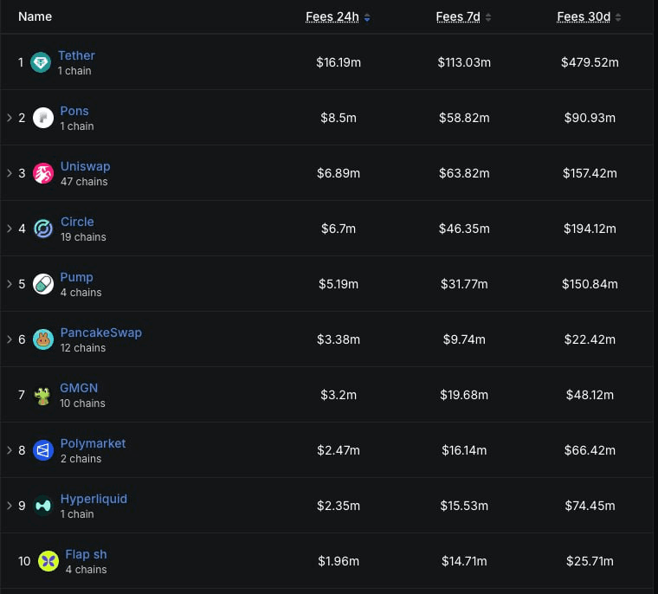This screenshot has height=594, width=658.
Task: Click GMGN's $3.2m 24h fees value
Action: tap(339, 395)
